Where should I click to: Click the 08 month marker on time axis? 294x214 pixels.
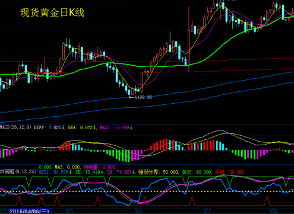[x=273, y=211]
